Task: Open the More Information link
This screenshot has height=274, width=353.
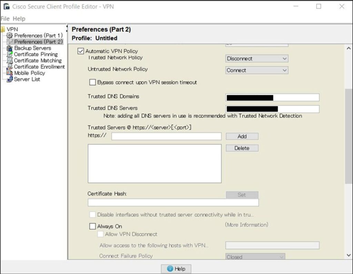Action: pos(247,225)
